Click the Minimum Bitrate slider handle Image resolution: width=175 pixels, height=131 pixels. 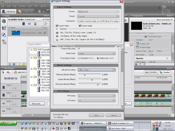(x=85, y=75)
